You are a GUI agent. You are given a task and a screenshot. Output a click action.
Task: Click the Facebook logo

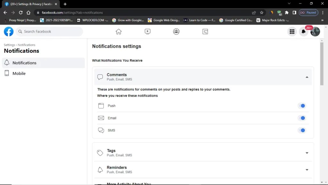9,31
